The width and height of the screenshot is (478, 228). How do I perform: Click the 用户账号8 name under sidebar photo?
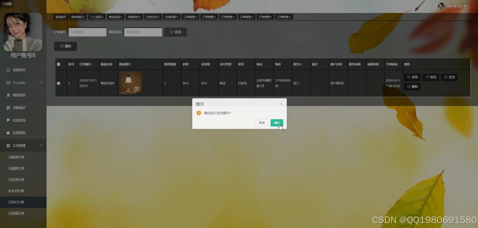pyautogui.click(x=23, y=55)
